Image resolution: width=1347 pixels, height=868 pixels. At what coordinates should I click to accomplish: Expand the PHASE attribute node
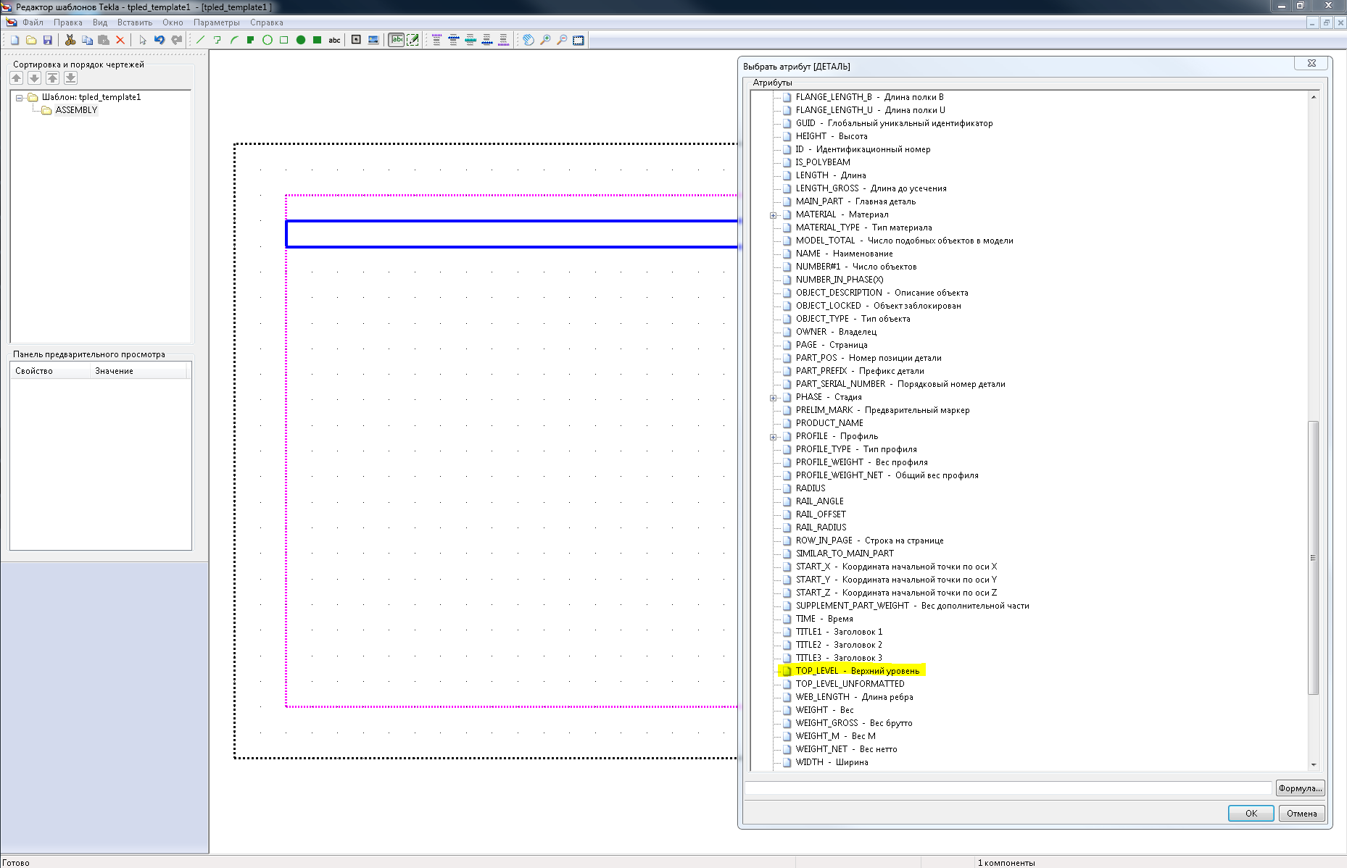pyautogui.click(x=773, y=398)
